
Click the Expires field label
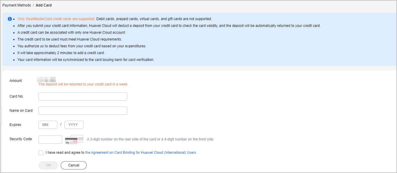point(15,125)
